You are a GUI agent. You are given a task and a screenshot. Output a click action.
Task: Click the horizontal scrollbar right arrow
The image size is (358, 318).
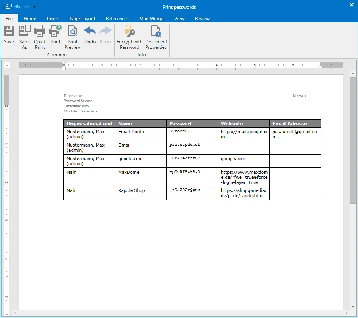pyautogui.click(x=346, y=313)
